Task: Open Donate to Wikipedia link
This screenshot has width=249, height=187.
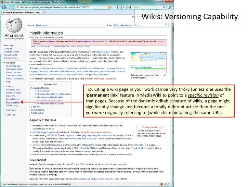Action: (15, 78)
